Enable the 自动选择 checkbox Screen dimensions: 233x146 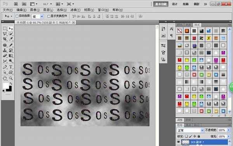(17, 16)
